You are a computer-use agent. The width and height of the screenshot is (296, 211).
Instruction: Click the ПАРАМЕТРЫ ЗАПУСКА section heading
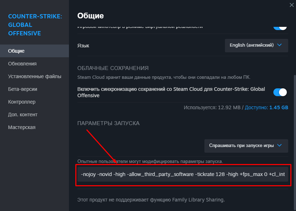(108, 123)
